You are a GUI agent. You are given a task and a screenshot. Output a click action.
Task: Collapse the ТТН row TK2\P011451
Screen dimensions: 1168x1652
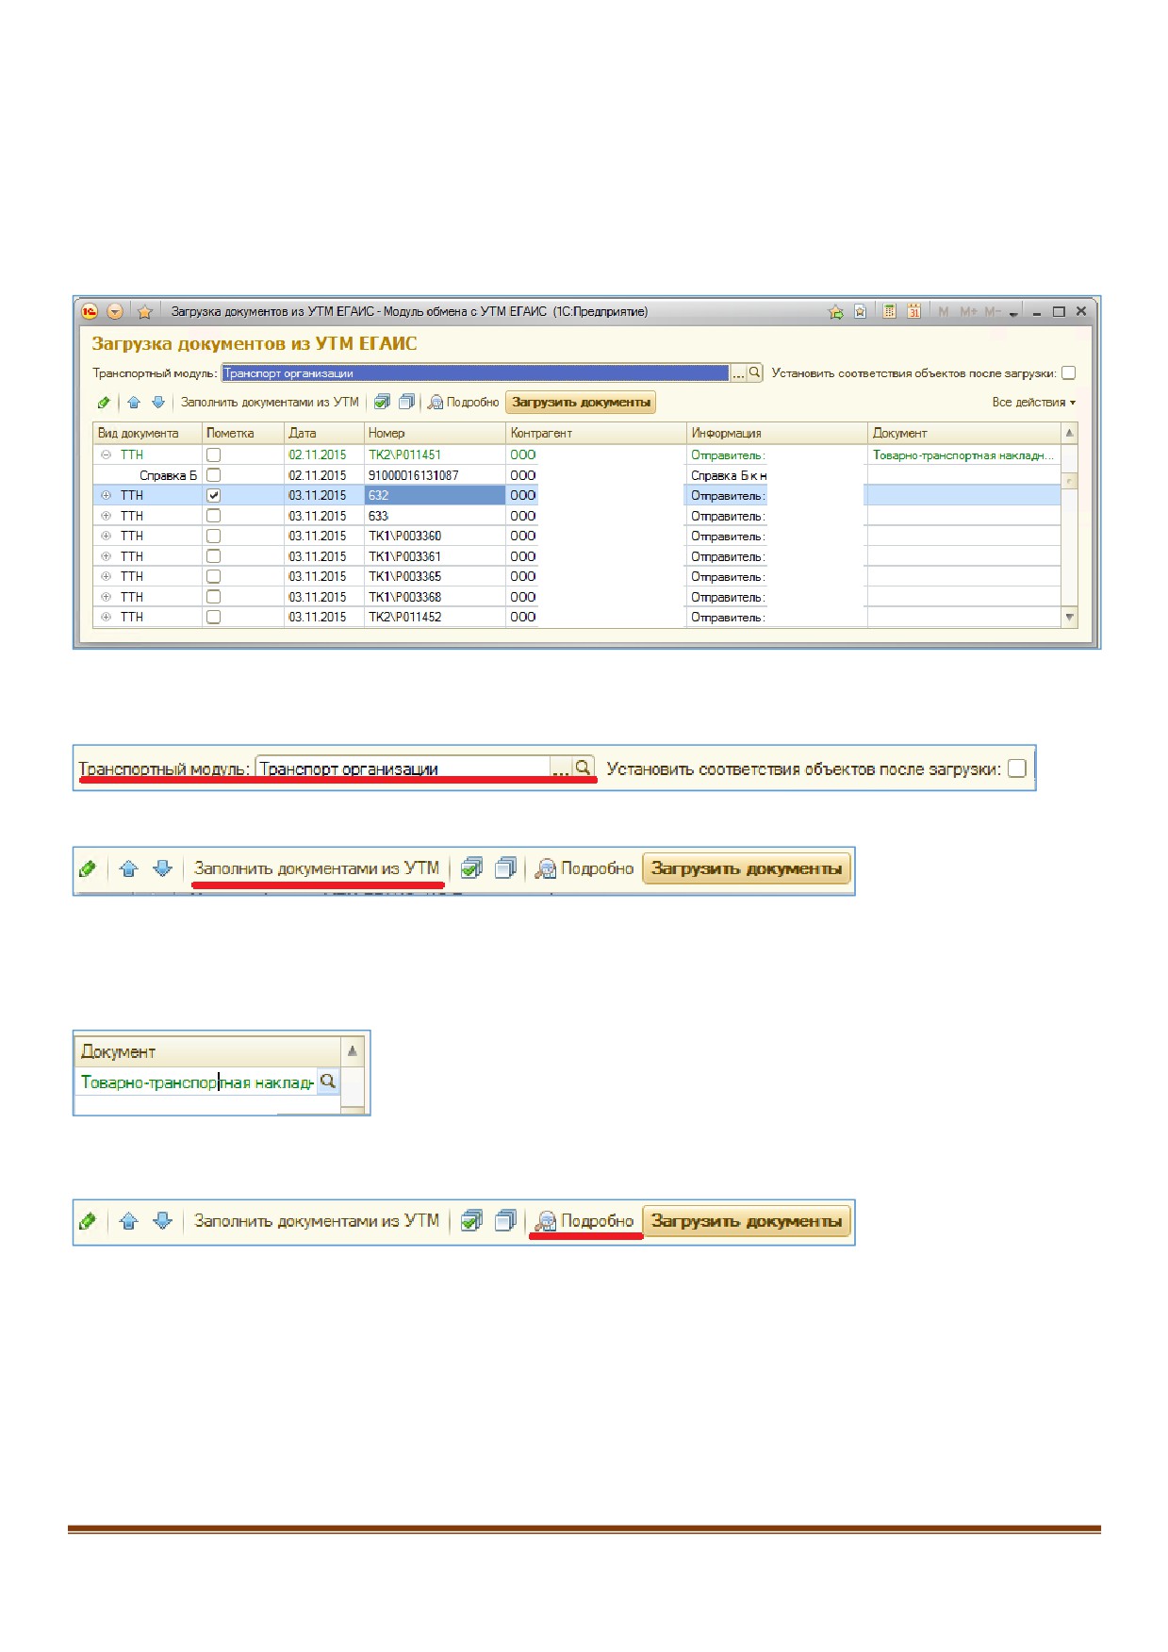point(106,454)
